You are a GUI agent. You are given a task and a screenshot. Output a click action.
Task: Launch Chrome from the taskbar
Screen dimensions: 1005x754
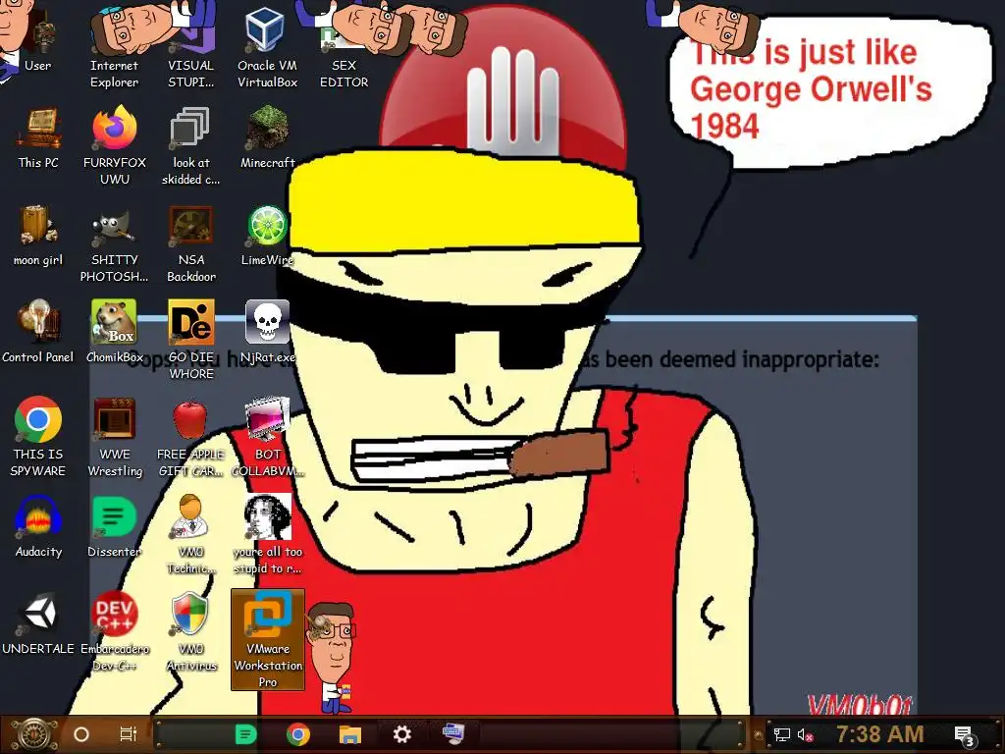(298, 734)
